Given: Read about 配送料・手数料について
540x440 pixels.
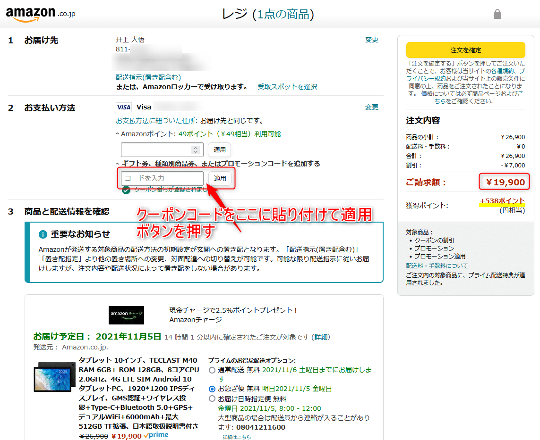Looking at the screenshot, I should pyautogui.click(x=437, y=266).
